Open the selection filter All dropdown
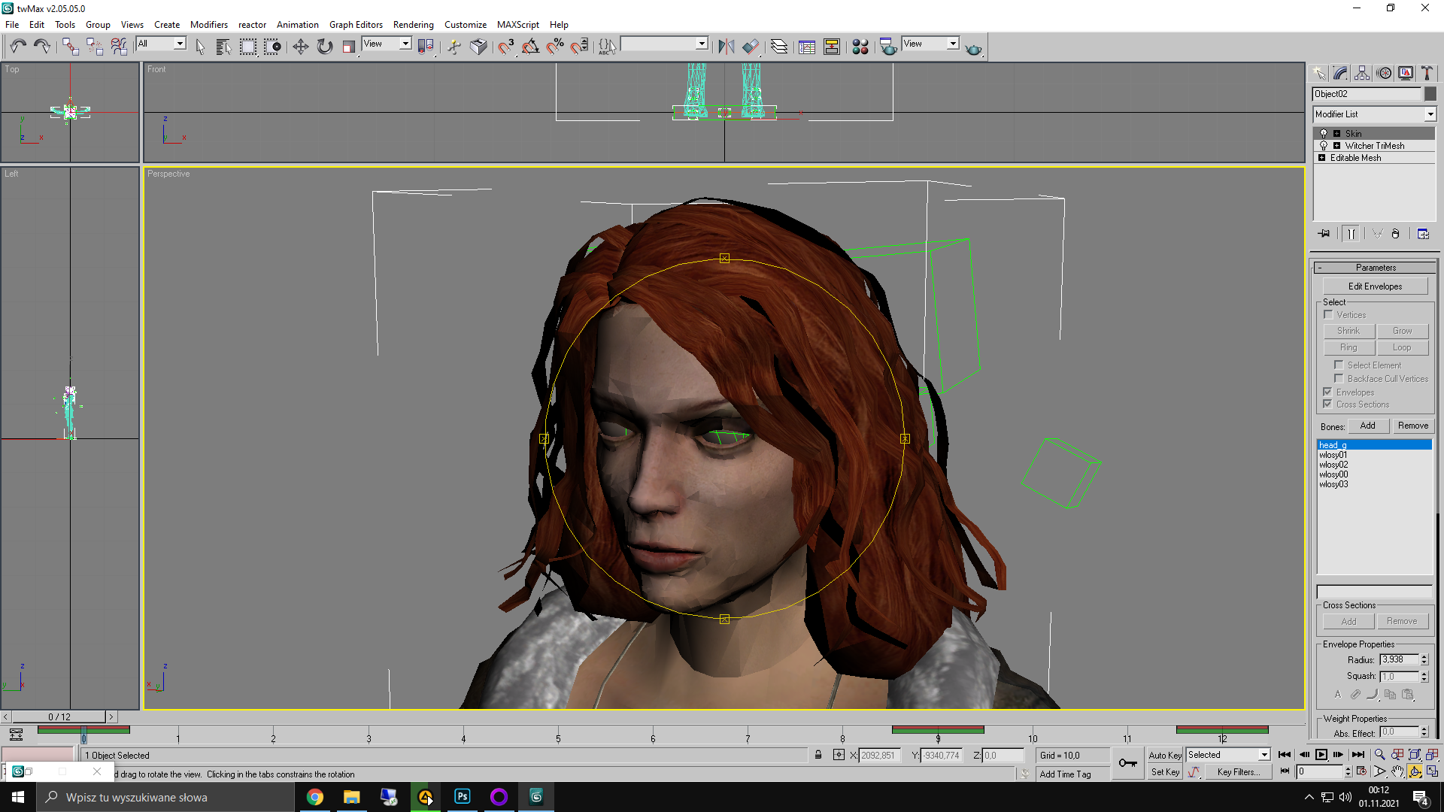Image resolution: width=1444 pixels, height=812 pixels. coord(180,44)
